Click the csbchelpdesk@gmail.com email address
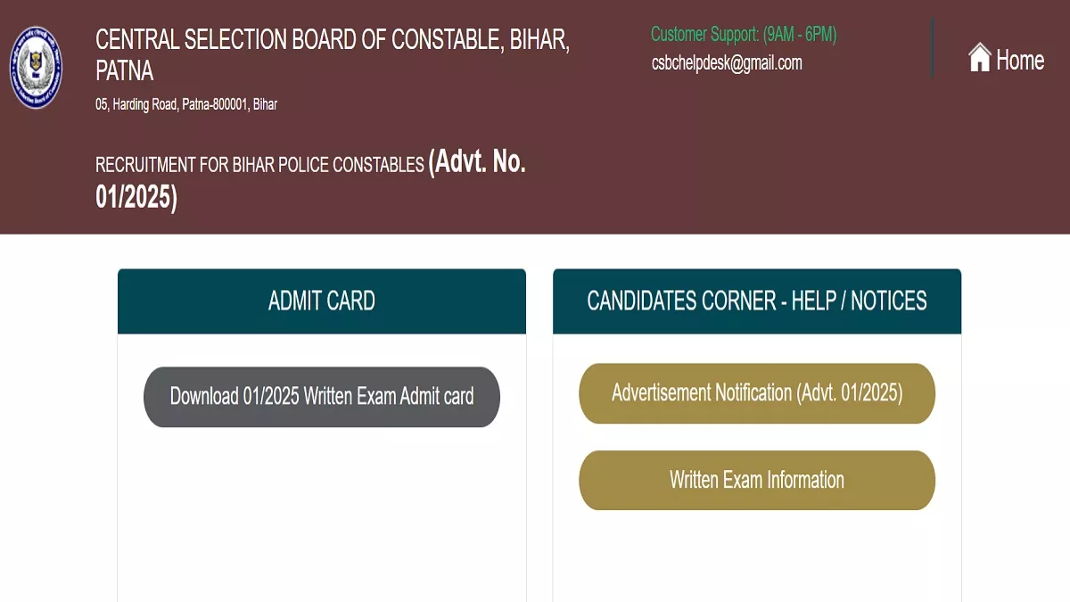The width and height of the screenshot is (1070, 602). [x=727, y=62]
